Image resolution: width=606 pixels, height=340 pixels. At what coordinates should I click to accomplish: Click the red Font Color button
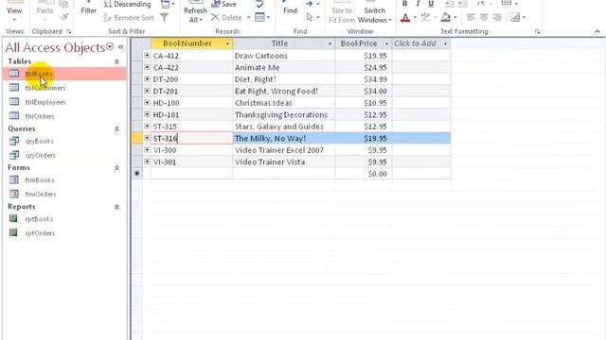pos(405,17)
